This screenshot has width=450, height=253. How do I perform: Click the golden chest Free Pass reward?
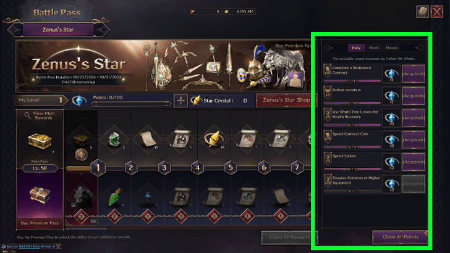tap(40, 141)
